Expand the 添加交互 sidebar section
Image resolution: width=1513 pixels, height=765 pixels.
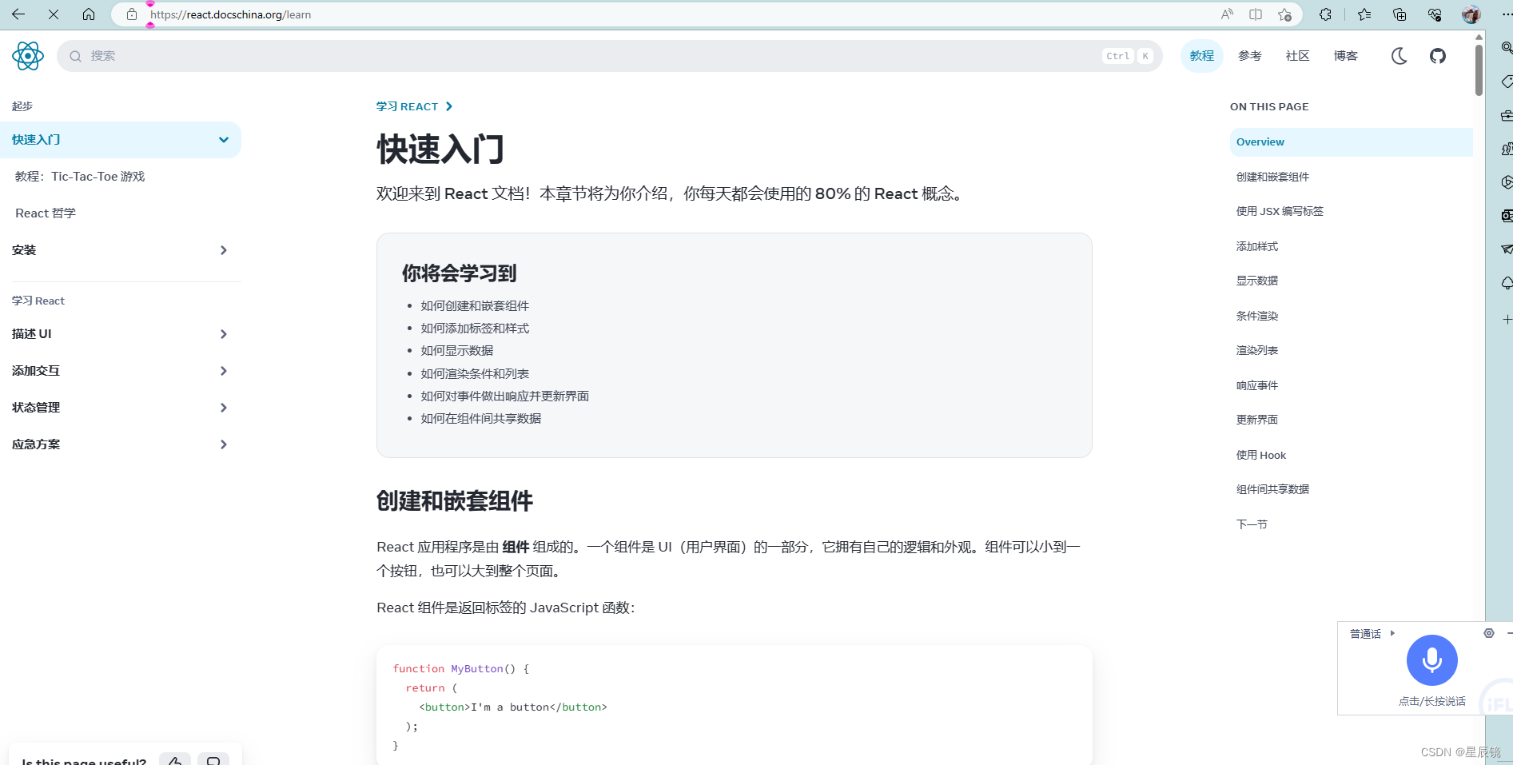(120, 371)
